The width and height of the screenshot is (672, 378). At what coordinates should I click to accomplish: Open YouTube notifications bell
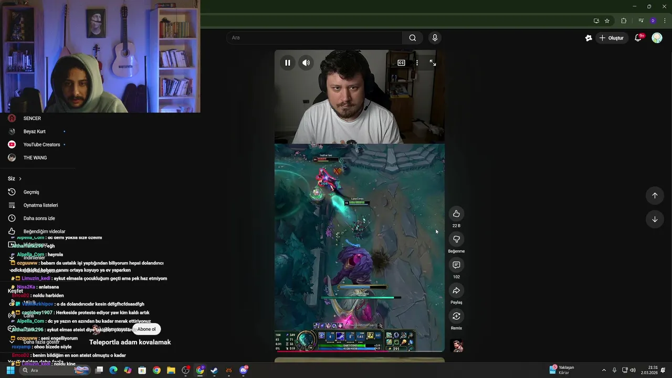click(638, 38)
